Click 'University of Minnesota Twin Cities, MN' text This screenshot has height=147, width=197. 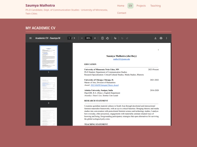coord(102,69)
